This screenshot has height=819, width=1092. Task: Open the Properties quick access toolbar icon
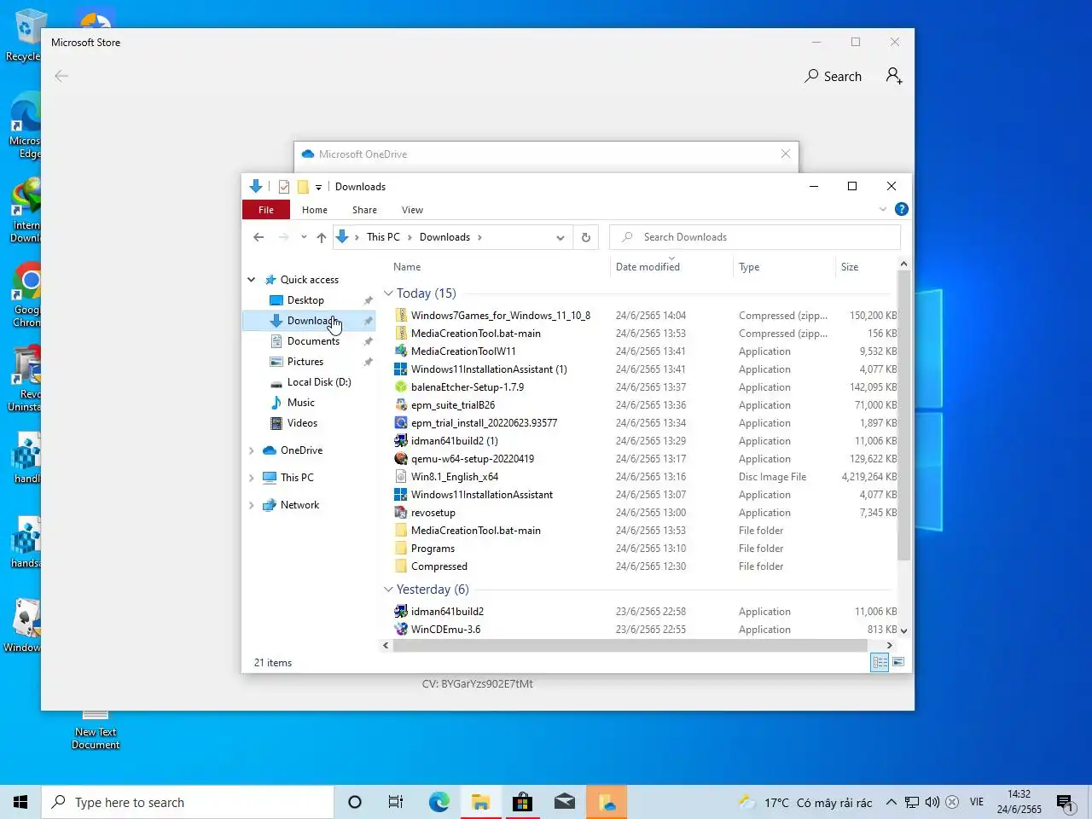[284, 187]
